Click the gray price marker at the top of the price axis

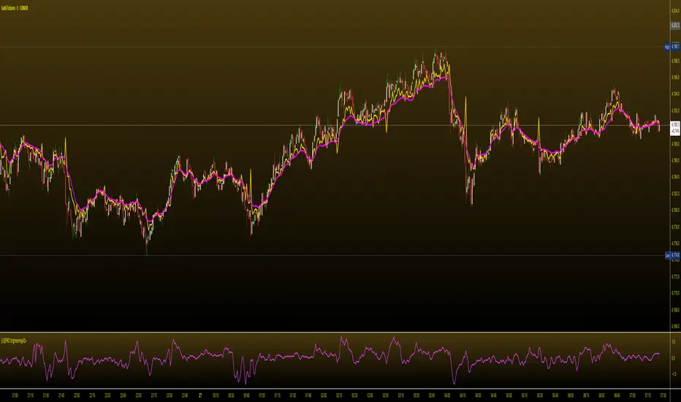pos(675,26)
